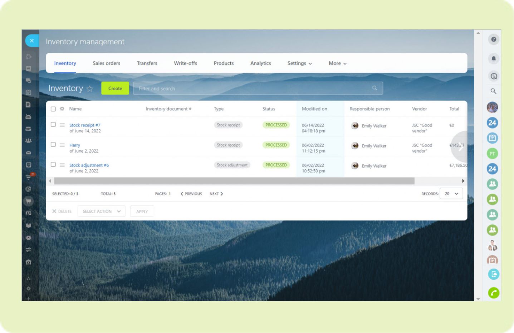This screenshot has width=514, height=333.
Task: Open the Select Action dropdown
Action: [101, 211]
